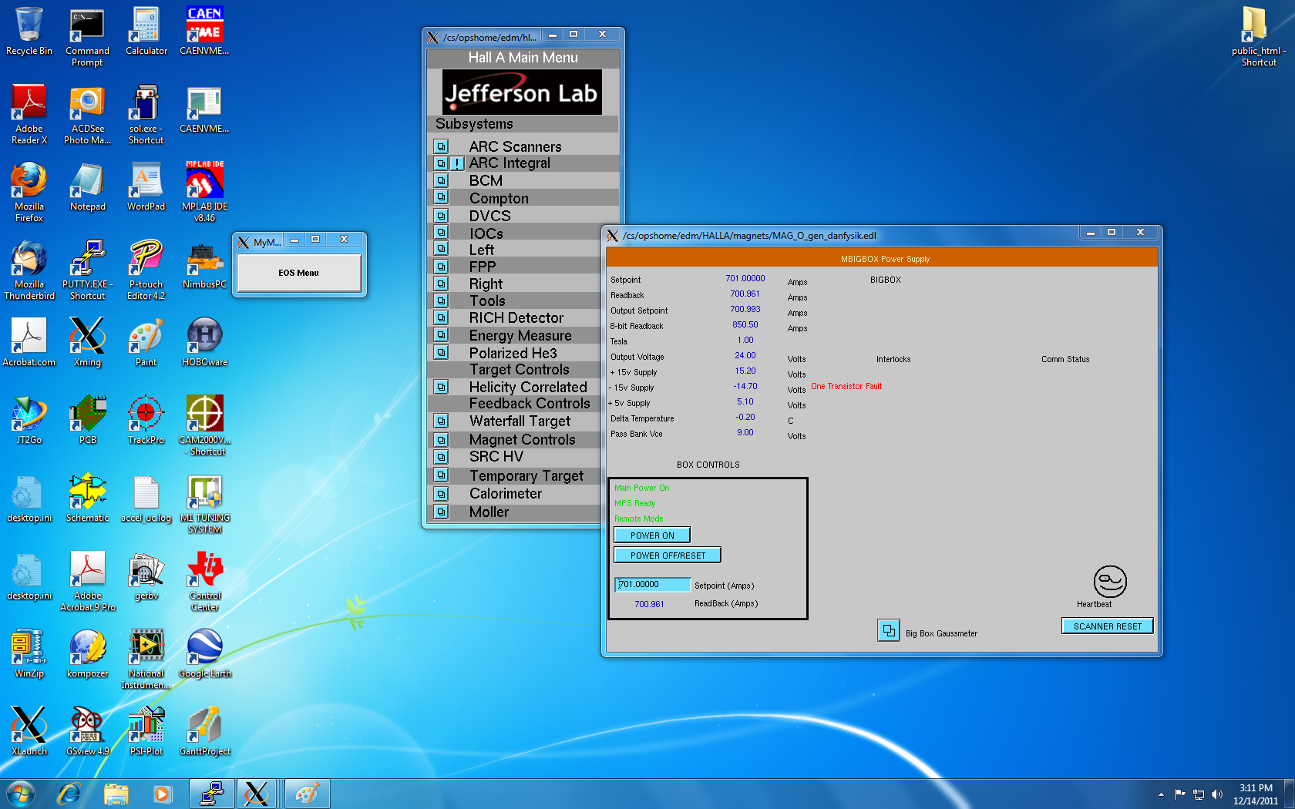This screenshot has width=1295, height=809.
Task: Click the 'MPS Ready' status text
Action: coord(634,504)
